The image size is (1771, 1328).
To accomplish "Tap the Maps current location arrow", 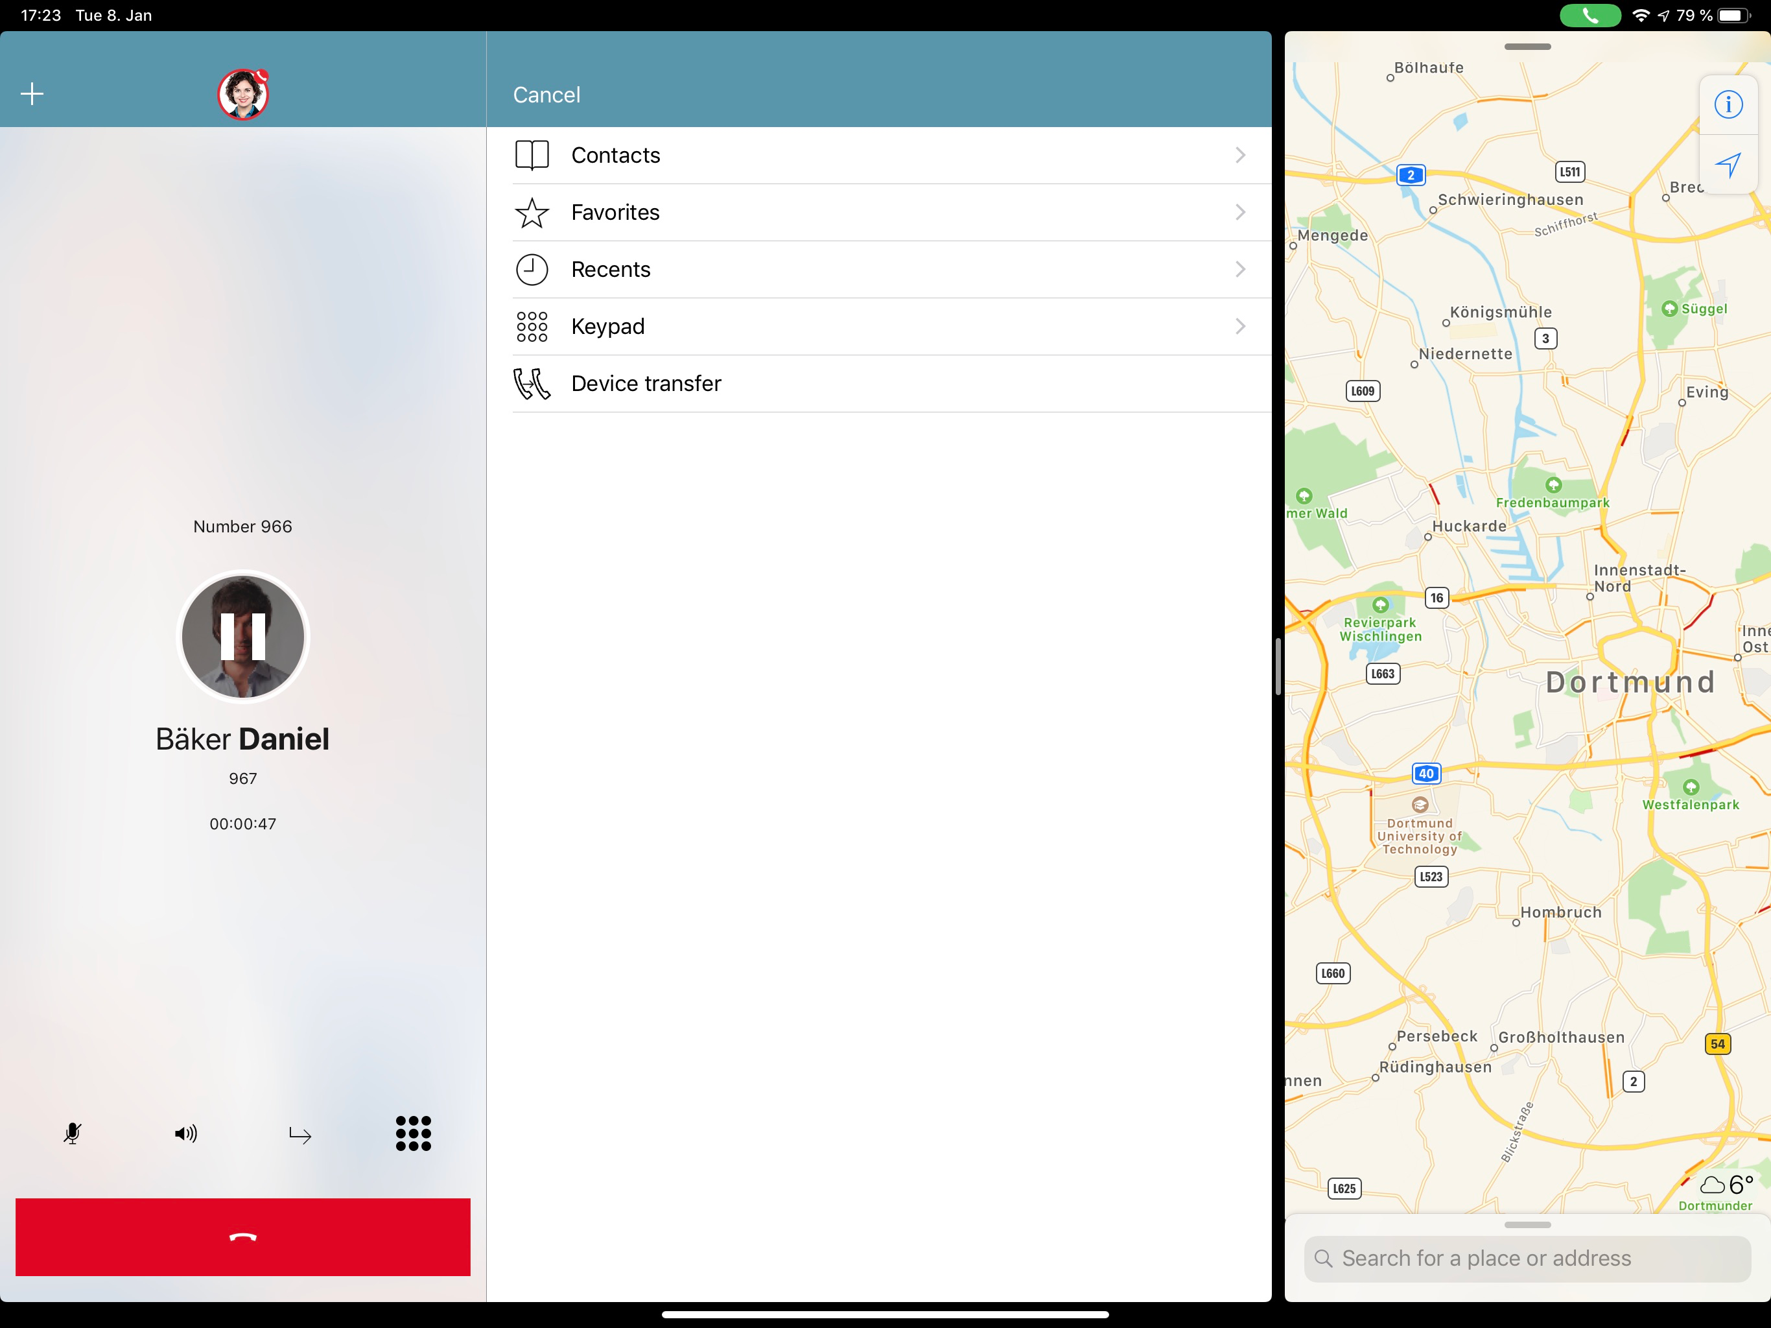I will click(1728, 165).
